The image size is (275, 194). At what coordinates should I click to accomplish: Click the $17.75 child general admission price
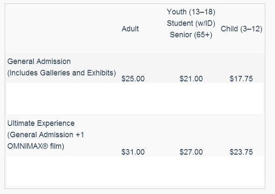[x=241, y=79]
